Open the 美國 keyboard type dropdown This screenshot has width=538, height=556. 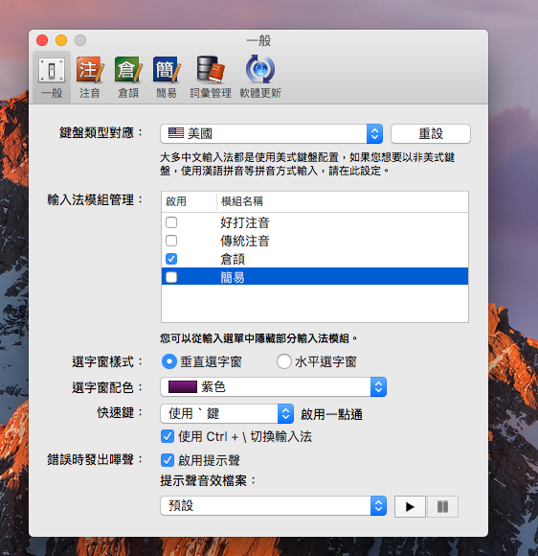pos(272,133)
